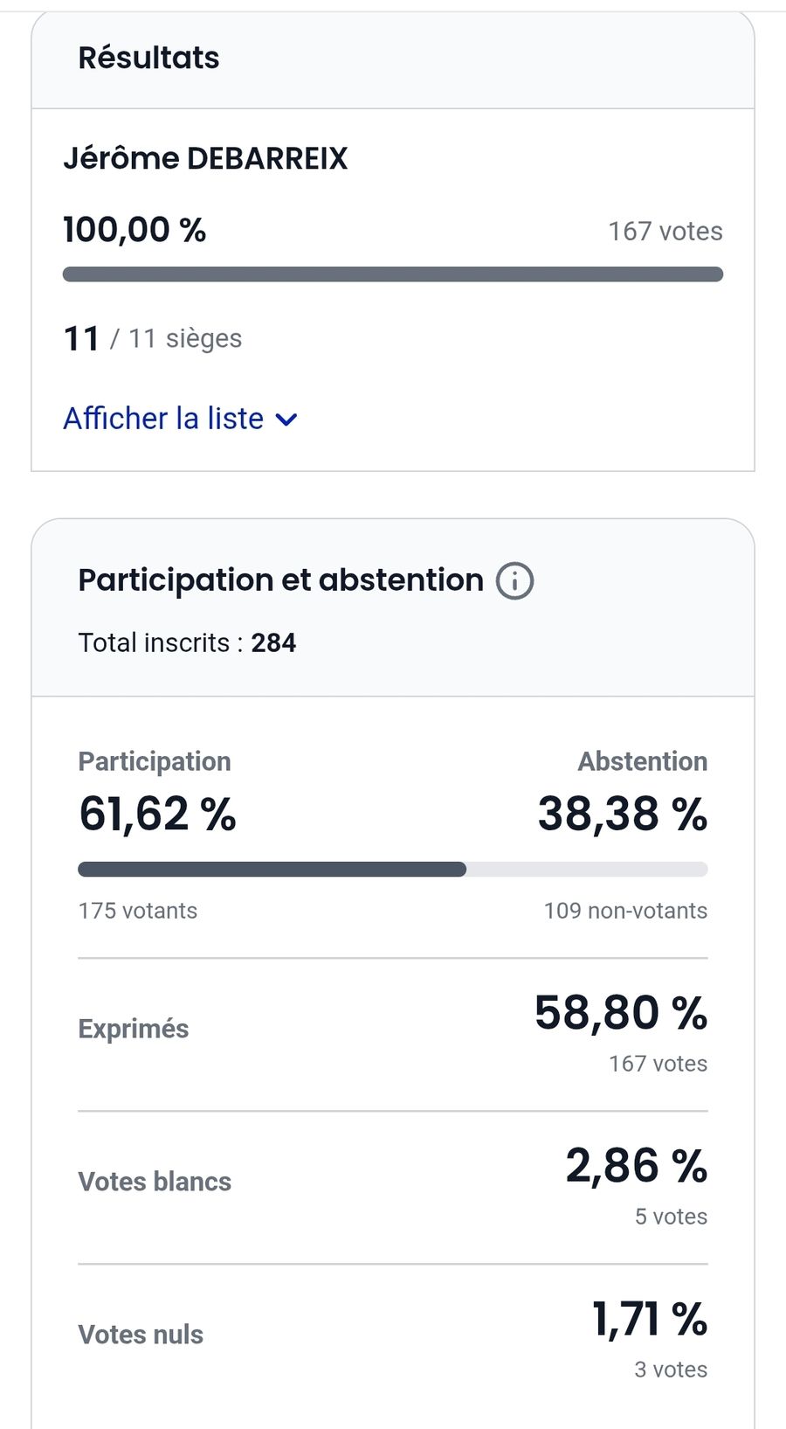
Task: Click the Résultats section header
Action: 148,58
